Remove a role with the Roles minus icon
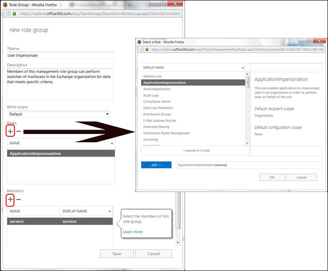 coord(18,131)
